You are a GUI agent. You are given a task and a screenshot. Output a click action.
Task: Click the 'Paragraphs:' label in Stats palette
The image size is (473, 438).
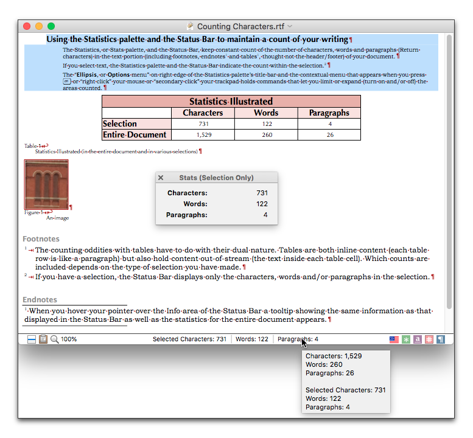tap(187, 215)
